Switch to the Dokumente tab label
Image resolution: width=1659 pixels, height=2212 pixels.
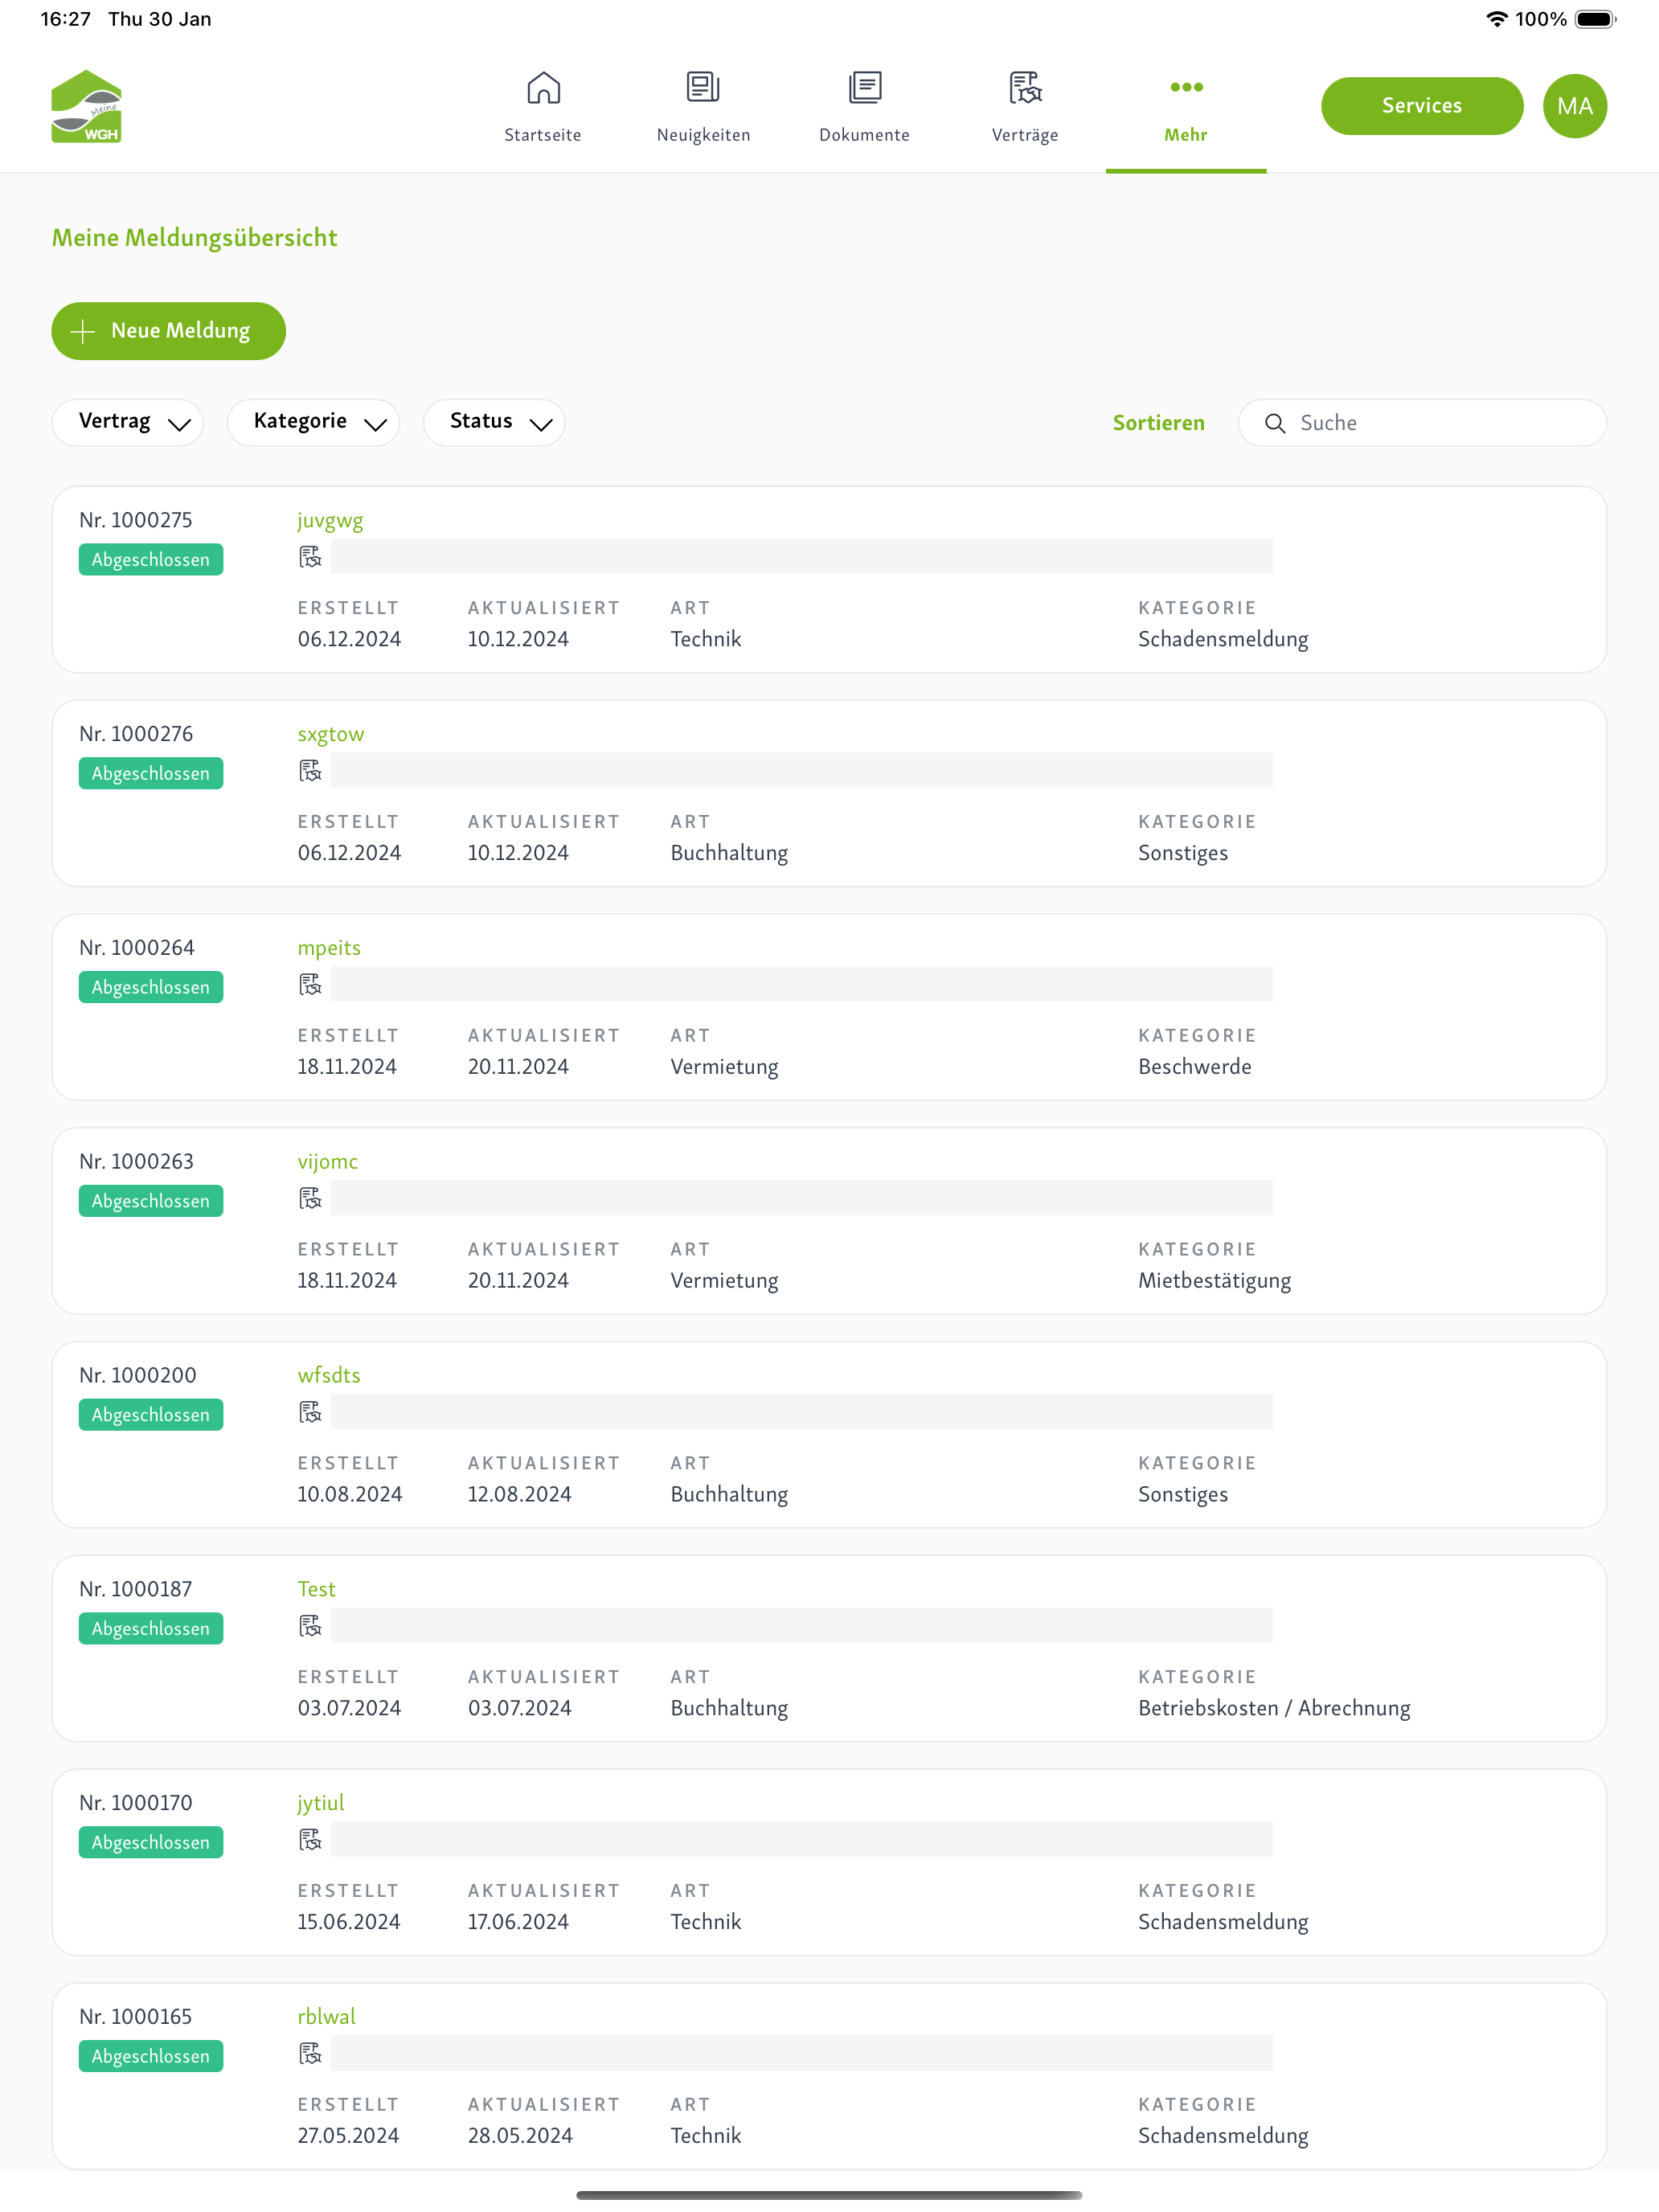(865, 135)
